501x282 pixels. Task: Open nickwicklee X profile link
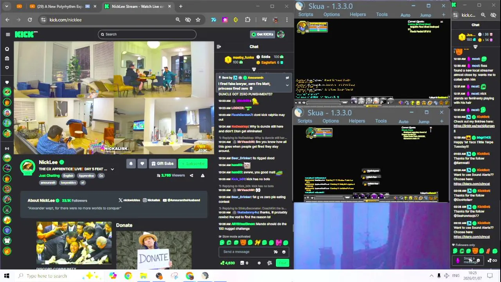[x=129, y=200]
